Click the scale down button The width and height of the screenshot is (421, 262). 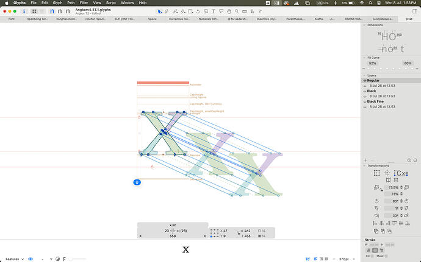click(376, 187)
